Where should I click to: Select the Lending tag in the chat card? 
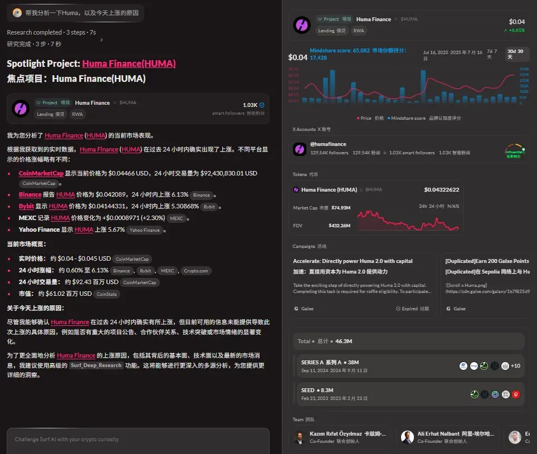(x=50, y=114)
